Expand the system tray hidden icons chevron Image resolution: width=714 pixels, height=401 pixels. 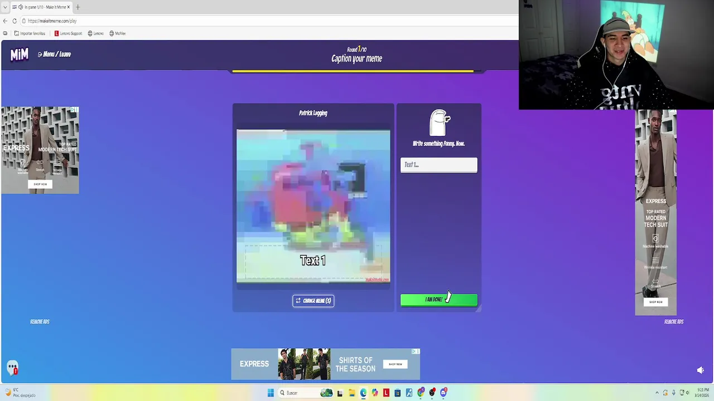[657, 393]
